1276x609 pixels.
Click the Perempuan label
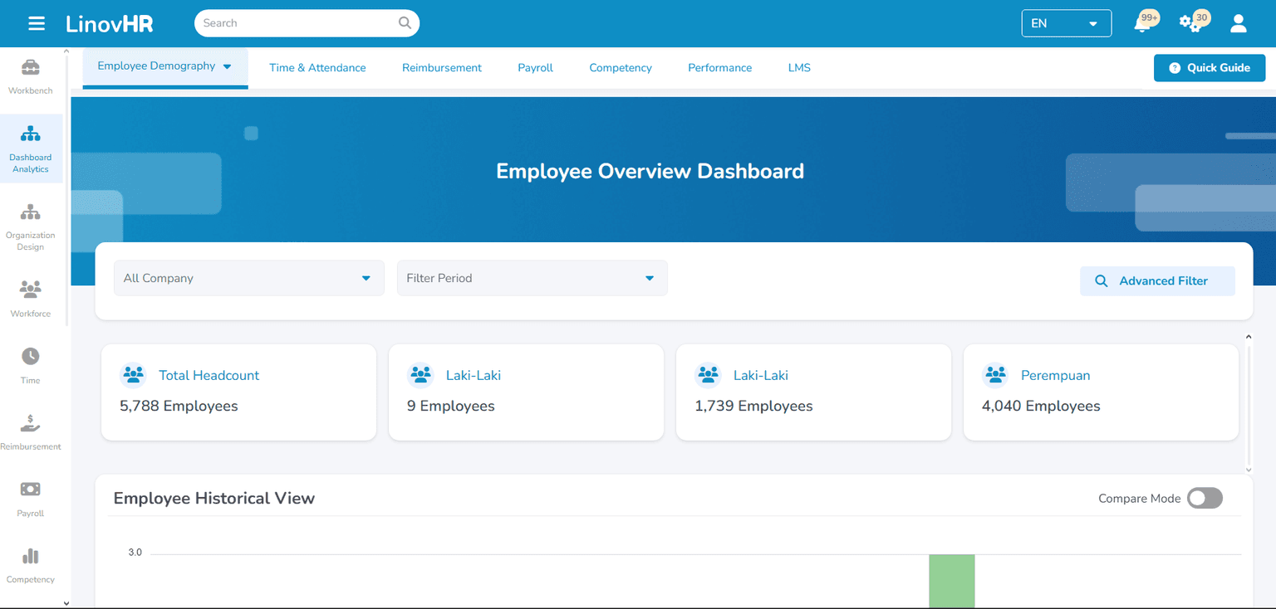(x=1055, y=375)
